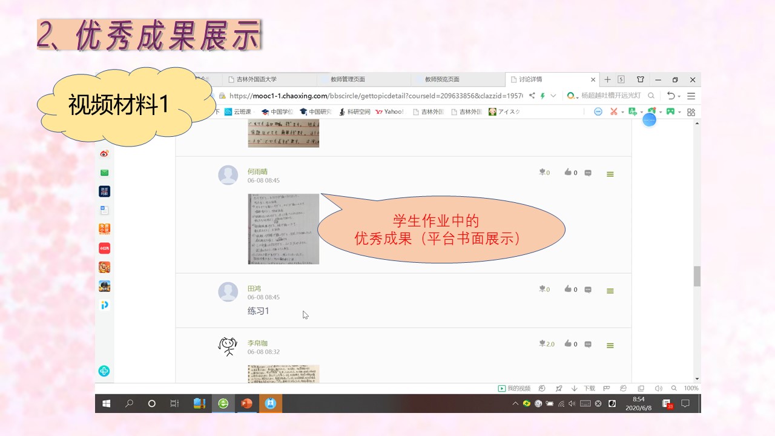775x436 pixels.
Task: Open the Windows Start menu
Action: [107, 403]
